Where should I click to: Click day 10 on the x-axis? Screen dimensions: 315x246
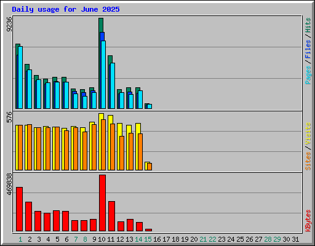pos(102,239)
